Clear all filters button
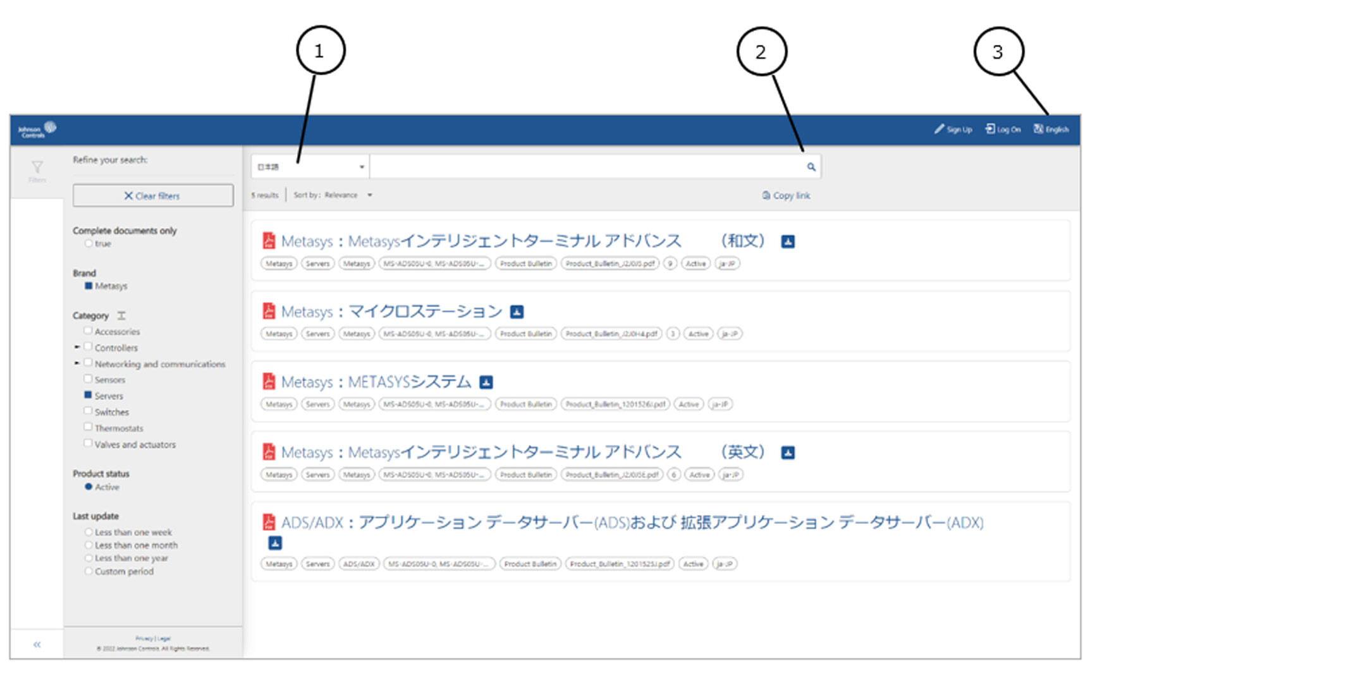Image resolution: width=1365 pixels, height=680 pixels. coord(153,196)
